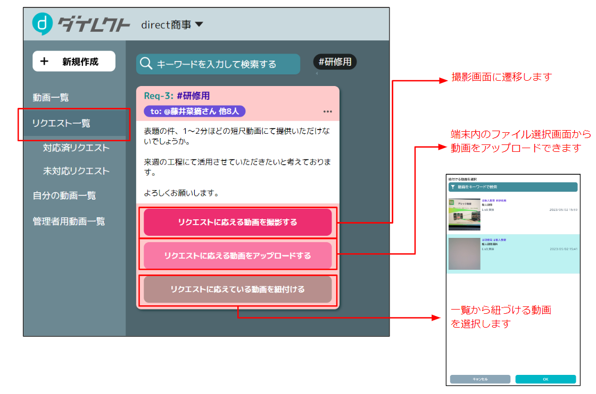Click the date 2023/05/02 15:41 in the video list
596x394 pixels.
click(x=564, y=249)
